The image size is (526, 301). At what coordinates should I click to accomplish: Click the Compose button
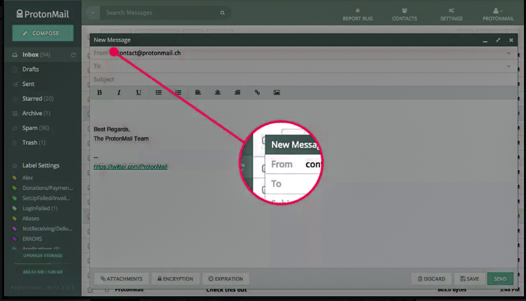[43, 33]
